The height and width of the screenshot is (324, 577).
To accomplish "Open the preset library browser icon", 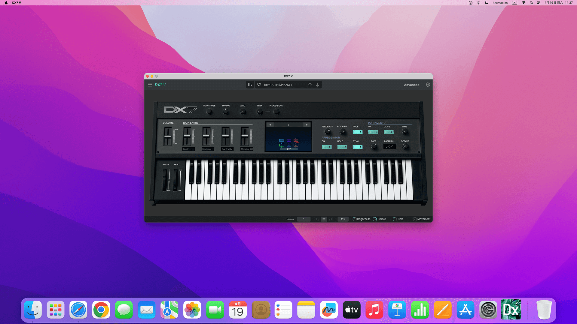I will pyautogui.click(x=250, y=85).
